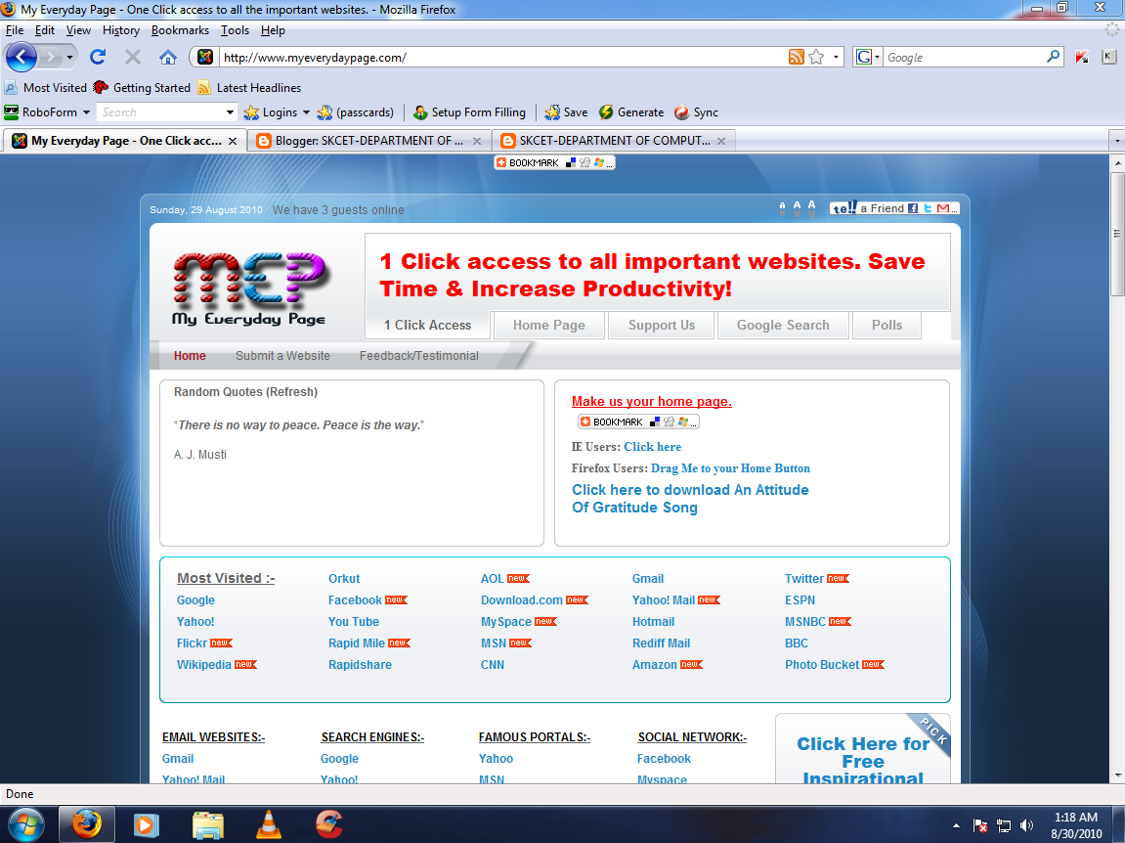Click the top BOOKMARK share widget
Image resolution: width=1125 pixels, height=843 pixels.
[x=554, y=163]
